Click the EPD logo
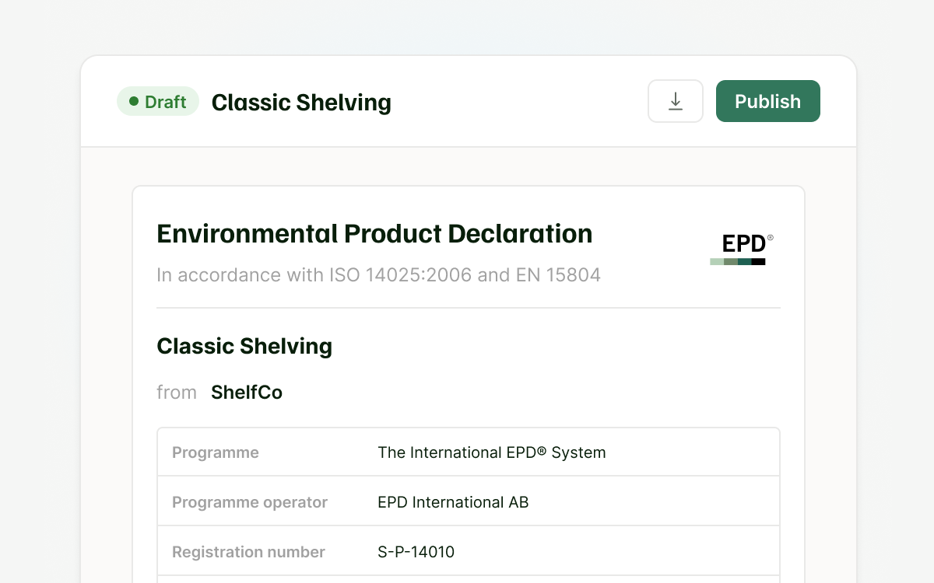 pos(742,250)
